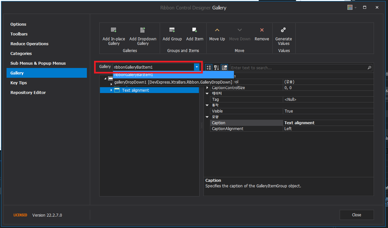Move the selected group up

[217, 34]
